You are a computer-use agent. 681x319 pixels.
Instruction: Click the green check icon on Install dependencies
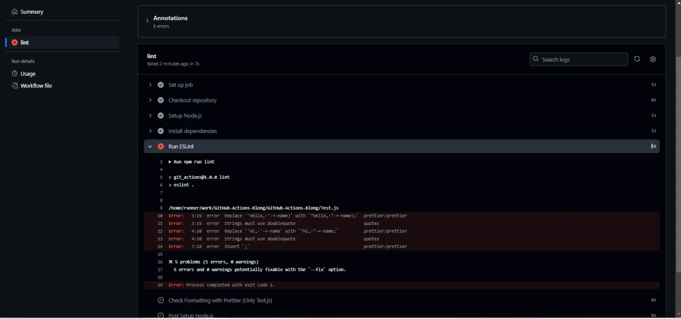point(160,131)
